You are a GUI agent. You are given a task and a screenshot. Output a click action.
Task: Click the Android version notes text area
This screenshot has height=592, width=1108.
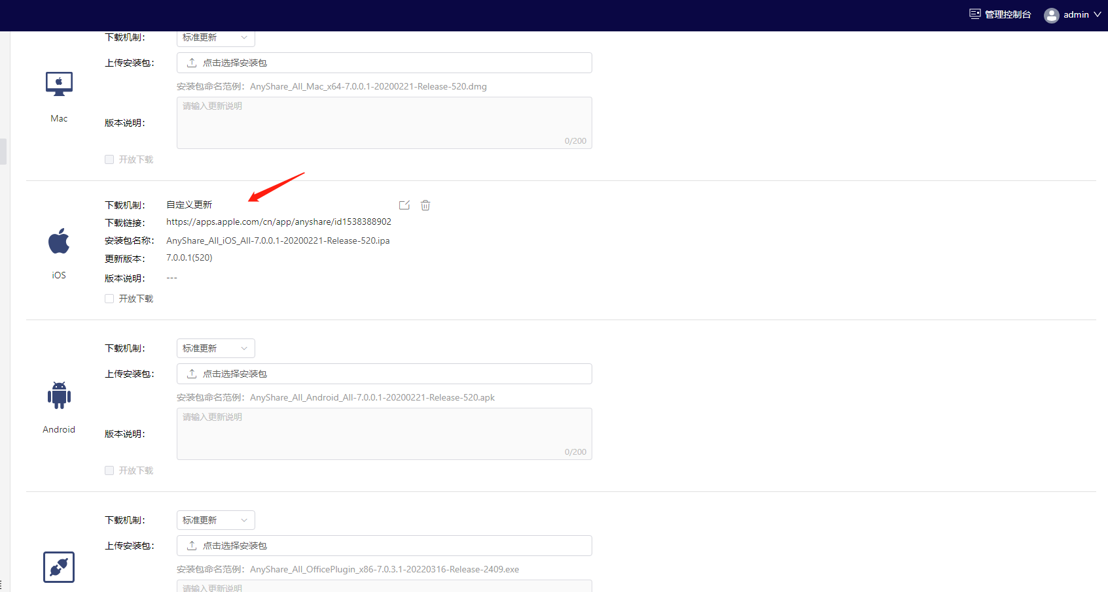tap(384, 433)
